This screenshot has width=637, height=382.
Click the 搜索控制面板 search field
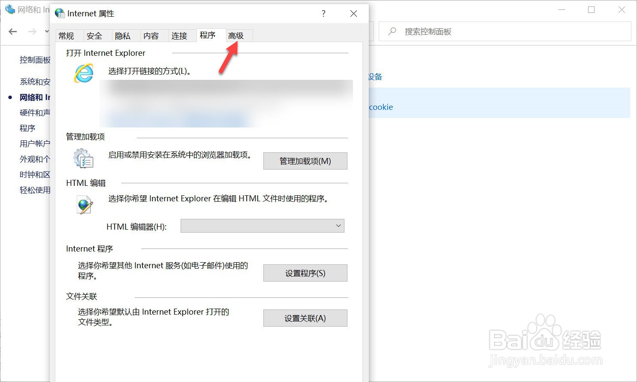coord(505,31)
